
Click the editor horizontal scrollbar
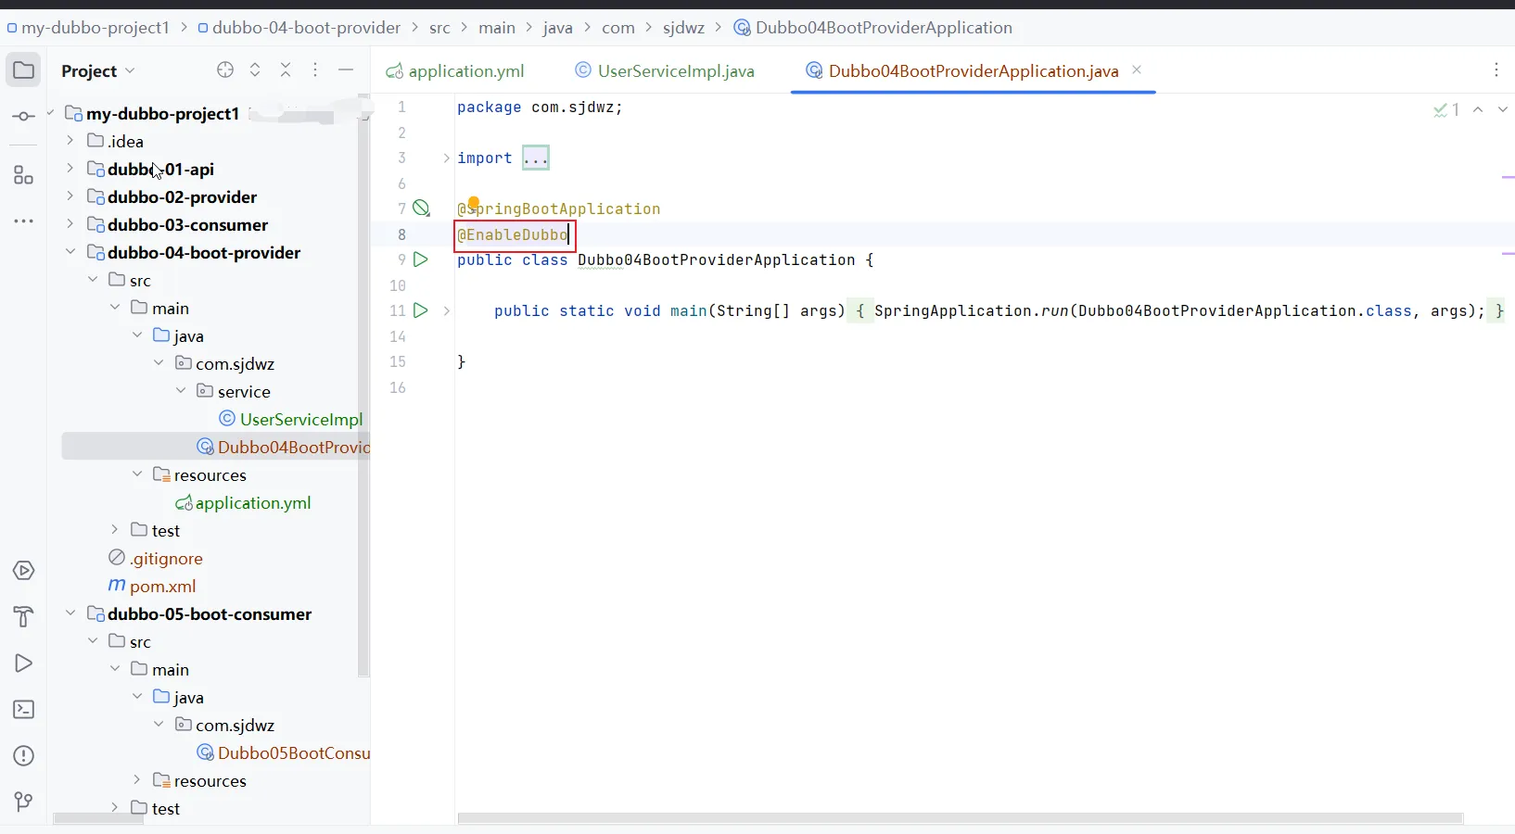[961, 818]
